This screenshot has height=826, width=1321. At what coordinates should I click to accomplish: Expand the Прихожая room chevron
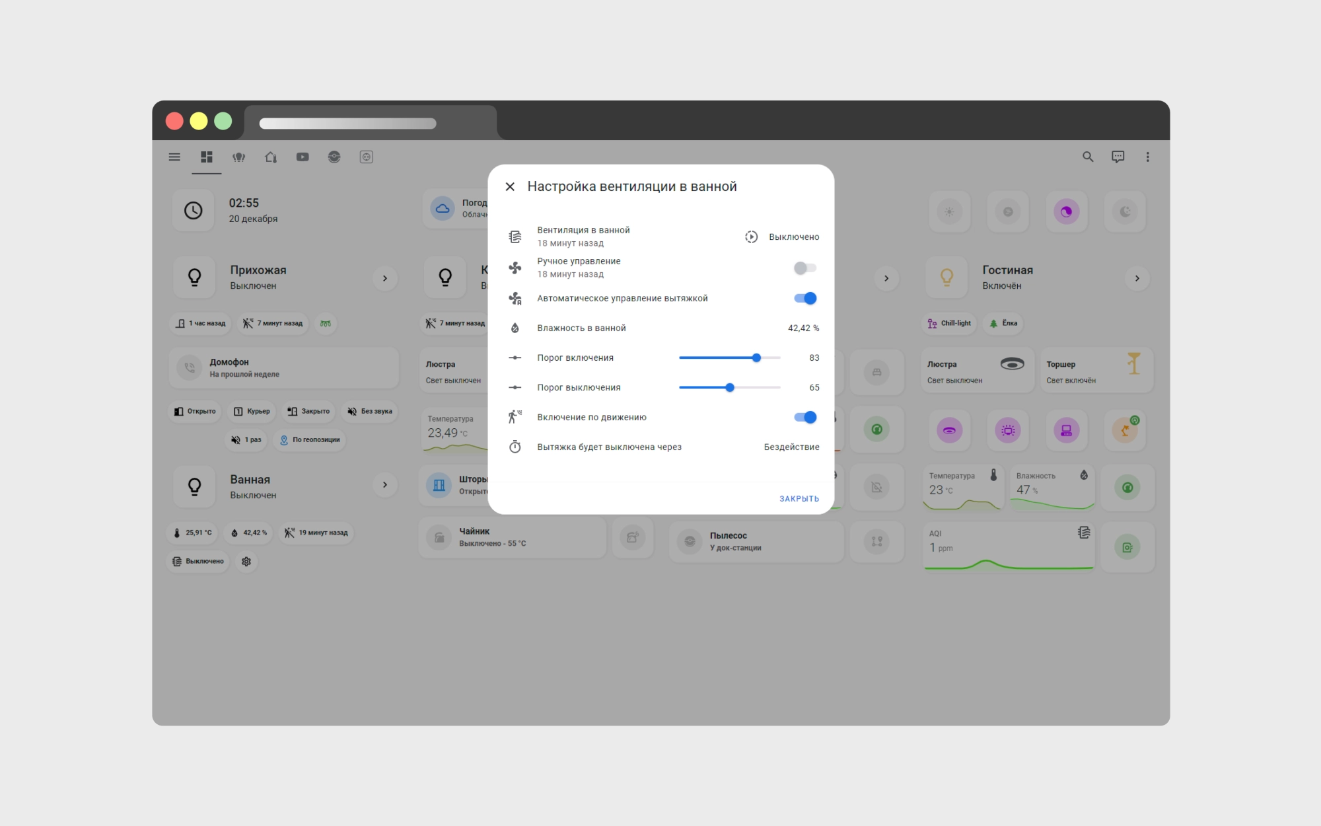tap(385, 279)
